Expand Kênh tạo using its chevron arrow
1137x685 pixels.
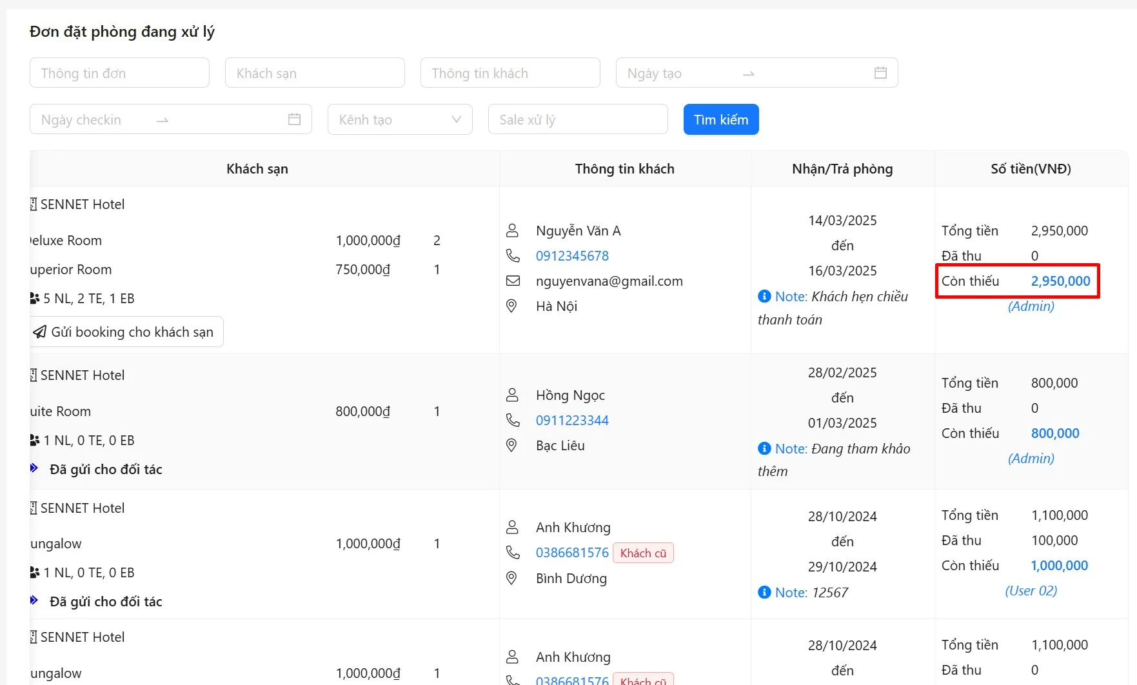pos(457,119)
